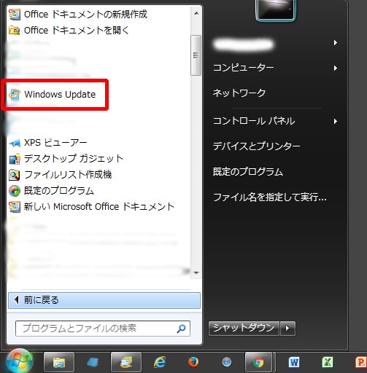Expand the コンピューター submenu arrow
The image size is (367, 373).
(336, 68)
